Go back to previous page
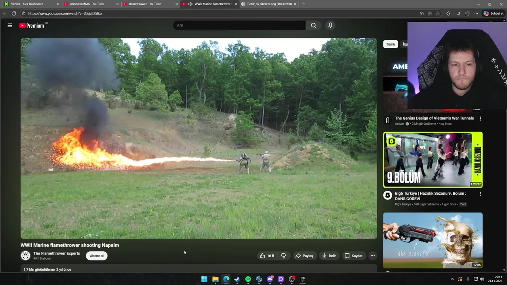 pyautogui.click(x=5, y=13)
